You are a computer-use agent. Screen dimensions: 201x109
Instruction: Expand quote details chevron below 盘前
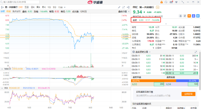tap(166, 24)
